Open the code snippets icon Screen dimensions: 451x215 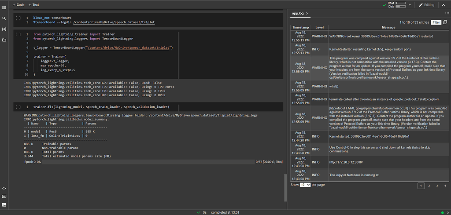(4, 188)
